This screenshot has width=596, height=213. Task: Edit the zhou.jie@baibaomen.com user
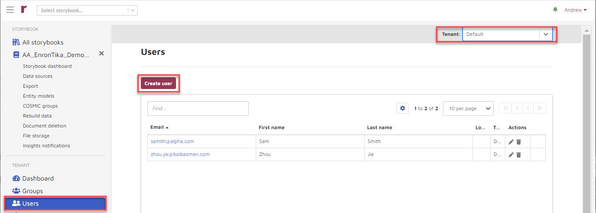click(511, 155)
